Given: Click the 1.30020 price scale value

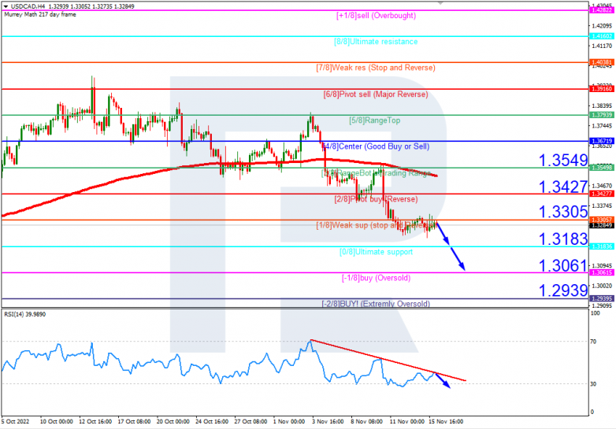Looking at the screenshot, I should tap(602, 286).
